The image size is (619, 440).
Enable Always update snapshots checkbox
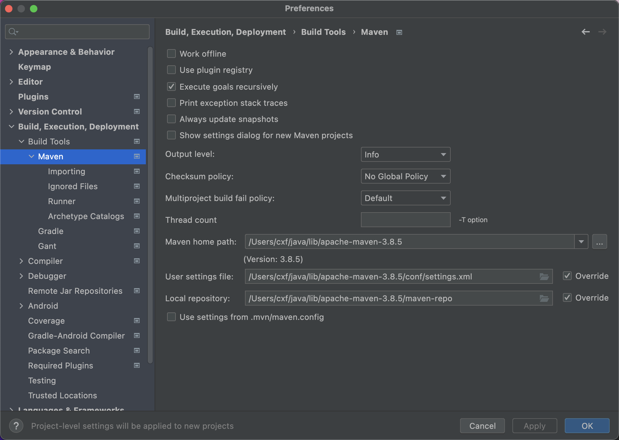(171, 119)
